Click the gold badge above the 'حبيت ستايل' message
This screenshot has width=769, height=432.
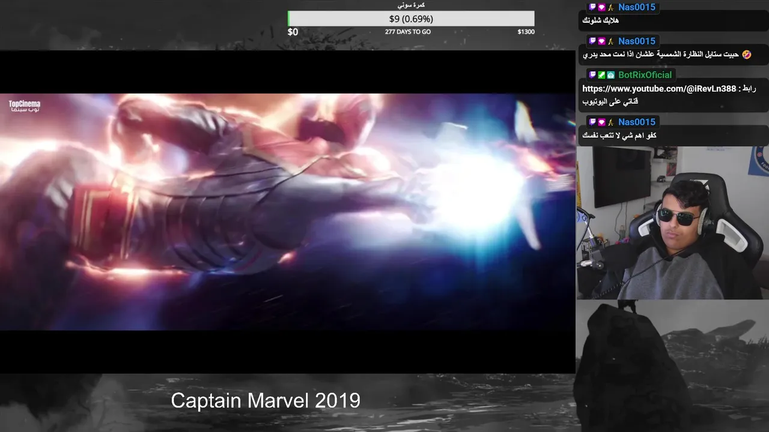610,41
